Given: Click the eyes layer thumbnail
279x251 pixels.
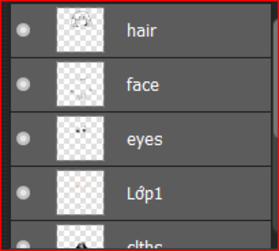Looking at the screenshot, I should [80, 139].
